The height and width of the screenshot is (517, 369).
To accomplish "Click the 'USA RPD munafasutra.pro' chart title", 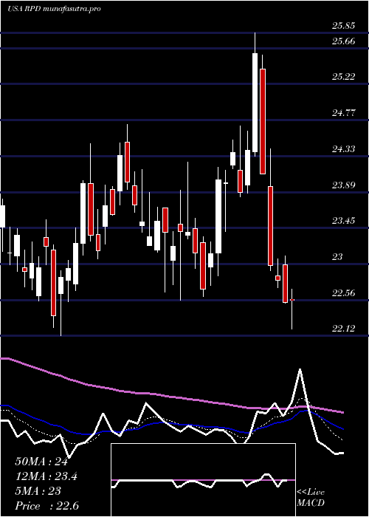I will (x=54, y=9).
